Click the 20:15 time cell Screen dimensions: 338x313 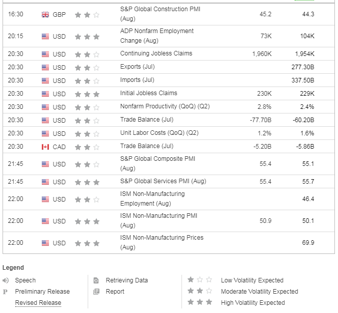pyautogui.click(x=15, y=36)
